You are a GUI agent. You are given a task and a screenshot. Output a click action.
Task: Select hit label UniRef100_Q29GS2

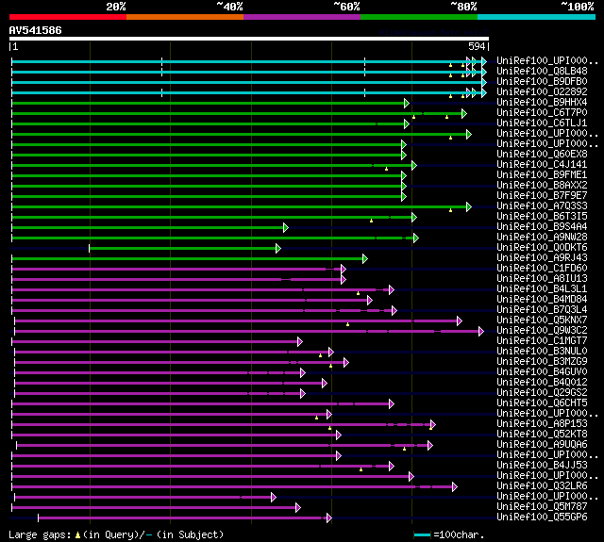point(542,393)
